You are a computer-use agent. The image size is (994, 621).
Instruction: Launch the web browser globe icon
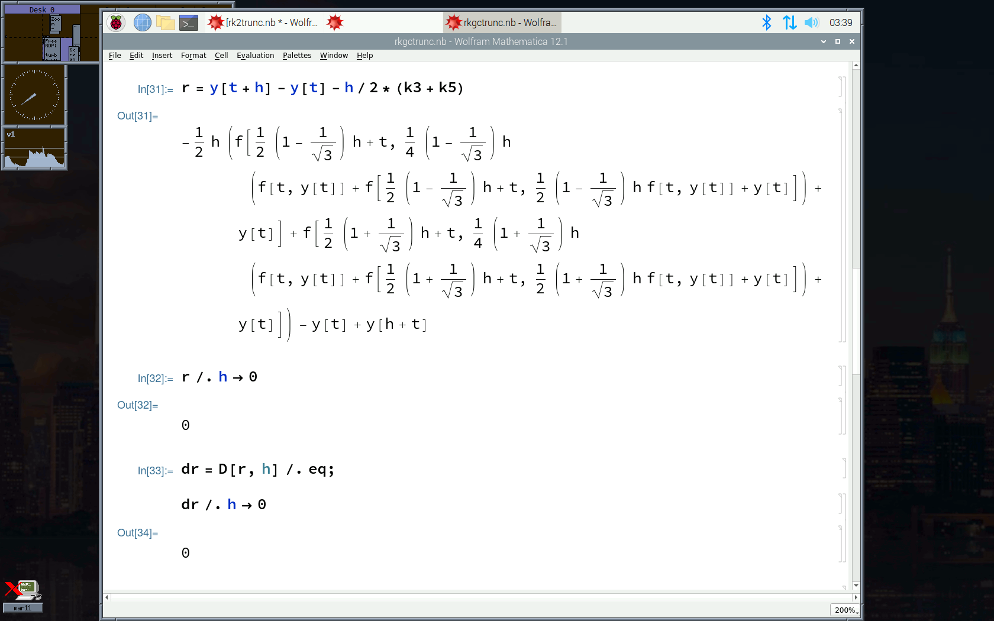click(x=142, y=22)
